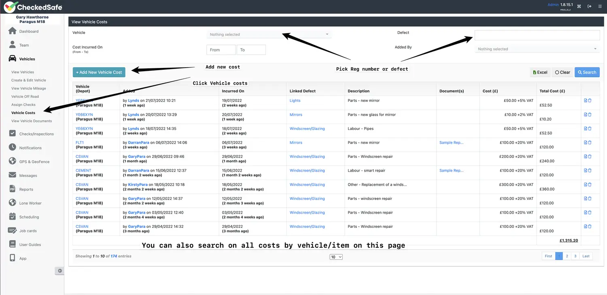Change the entries-per-page dropdown showing 10
607x295 pixels.
tap(336, 257)
